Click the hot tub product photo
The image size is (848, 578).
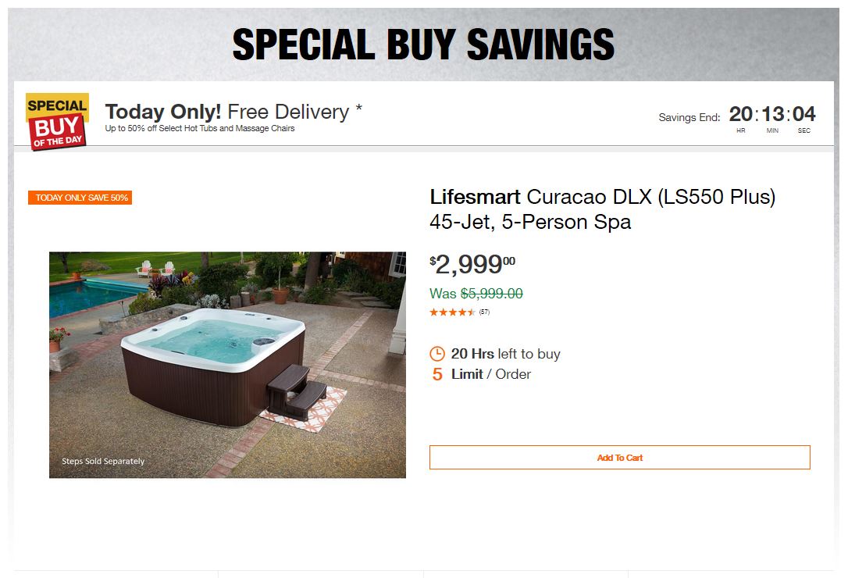coord(227,365)
